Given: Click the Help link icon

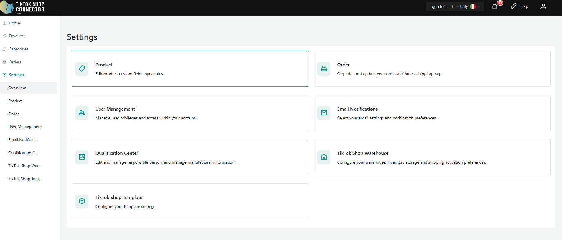Looking at the screenshot, I should pyautogui.click(x=514, y=6).
